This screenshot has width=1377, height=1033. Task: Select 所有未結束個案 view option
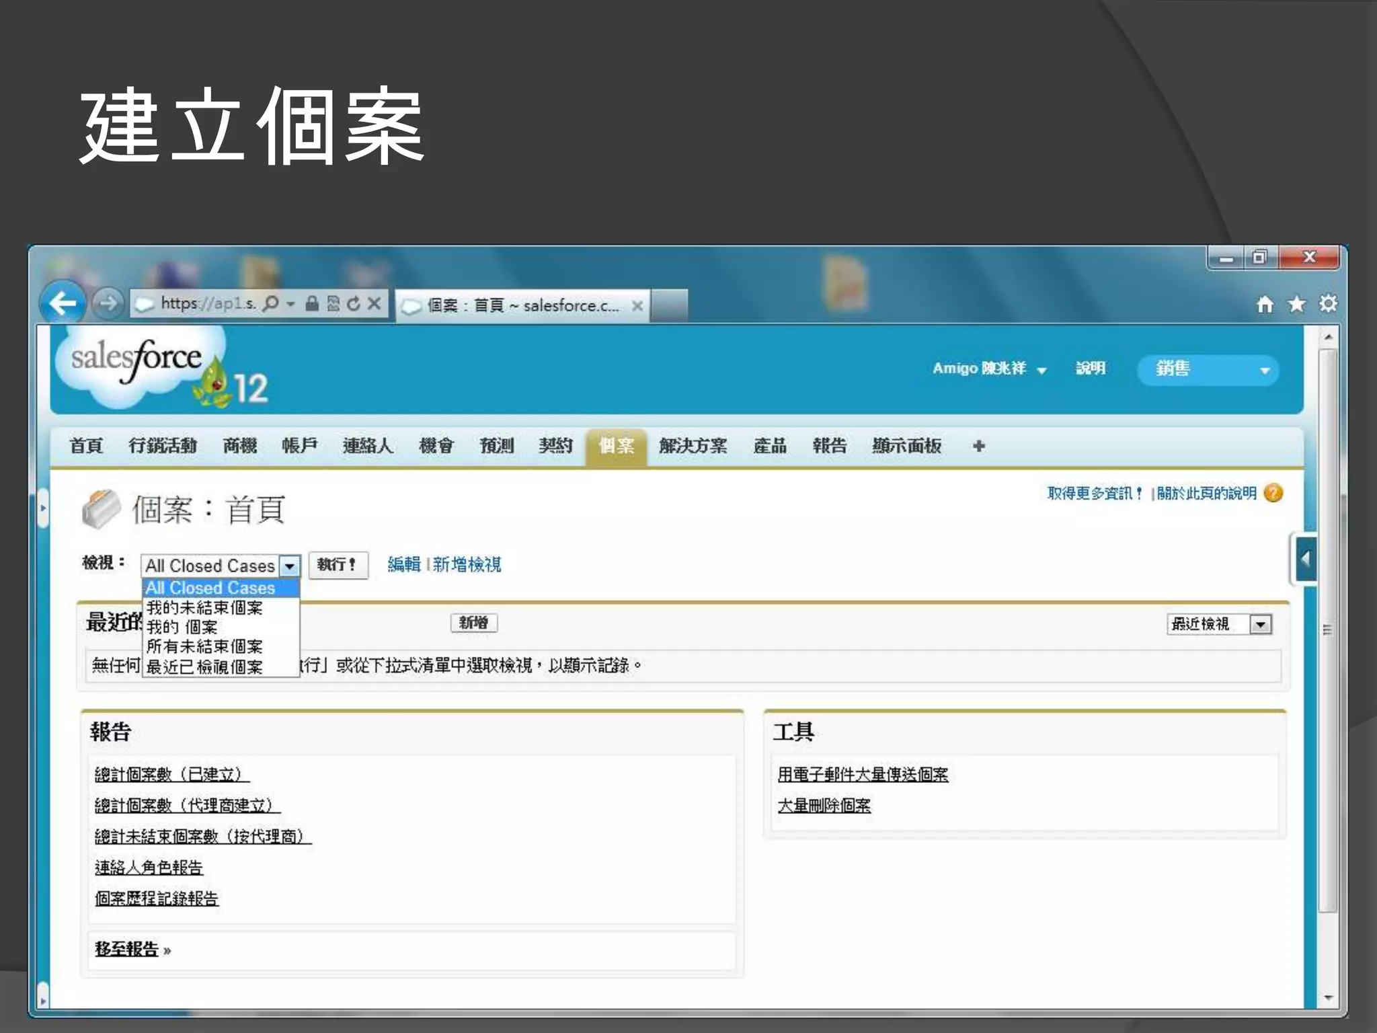[x=221, y=646]
